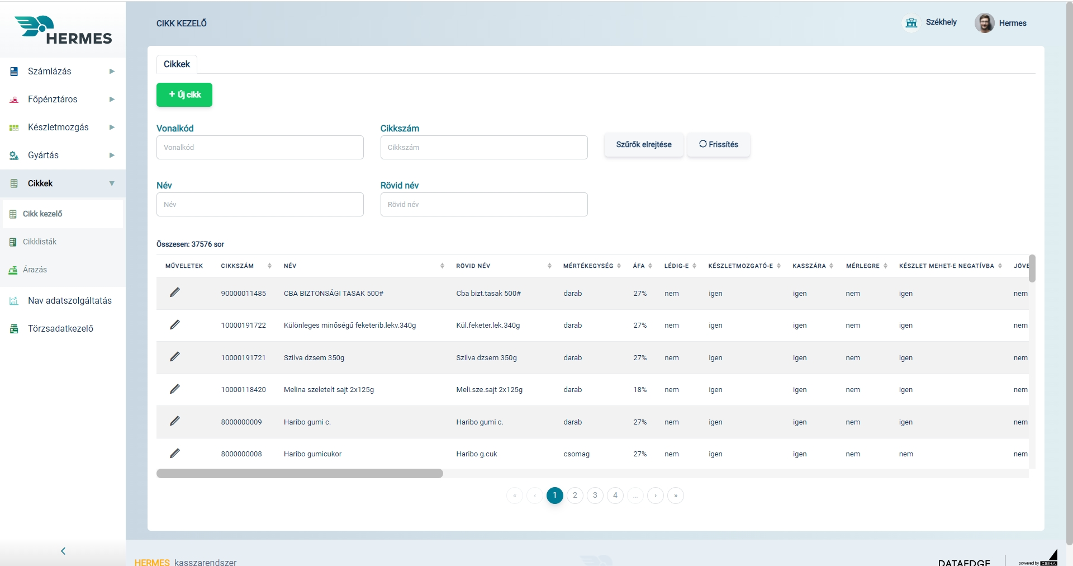Open editing for CBA BIZTONSÁGI TASAK 500#
Viewport: 1073px width, 566px height.
pyautogui.click(x=175, y=292)
